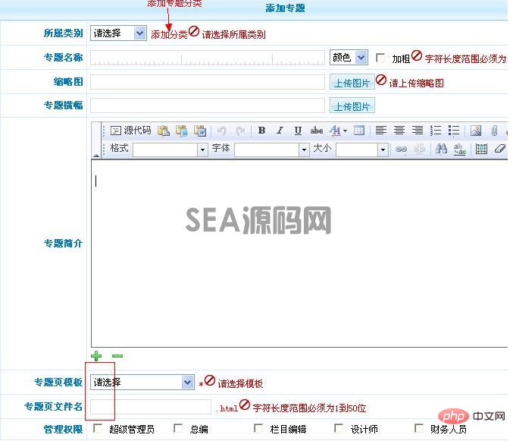Click 上传图片 button for 专题横幅
The image size is (513, 441).
click(352, 106)
